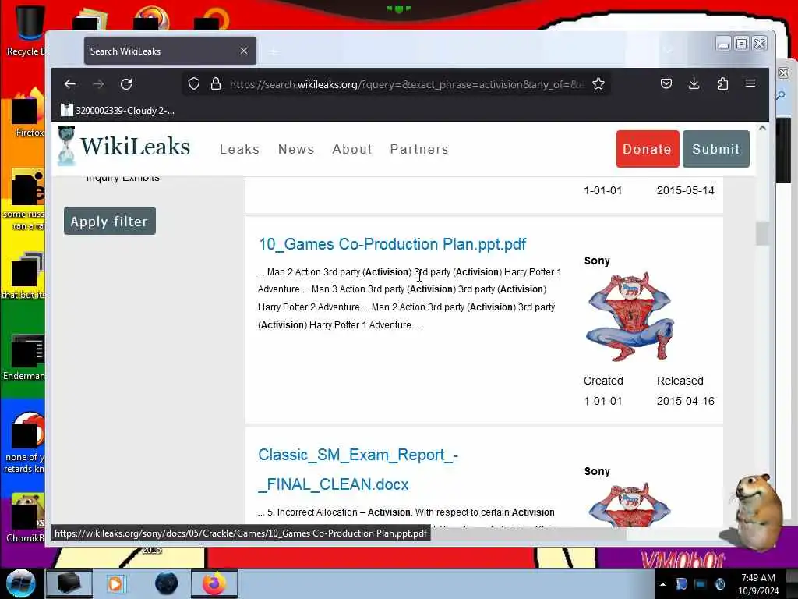The height and width of the screenshot is (599, 798).
Task: Click the Sony thumbnail of Classic_SM_Exam_Report
Action: point(629,505)
